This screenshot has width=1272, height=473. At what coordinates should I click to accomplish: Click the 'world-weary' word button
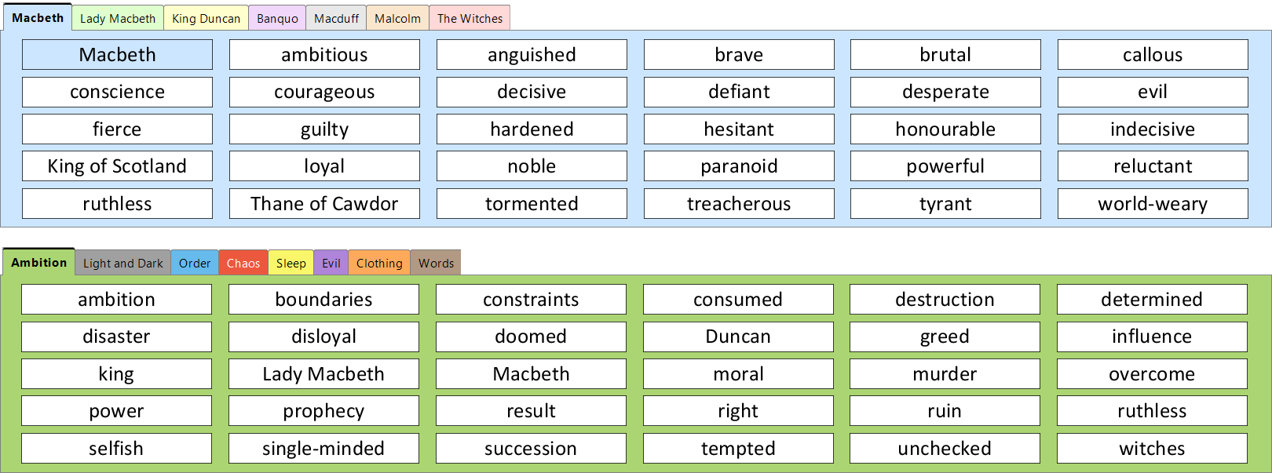coord(1153,204)
